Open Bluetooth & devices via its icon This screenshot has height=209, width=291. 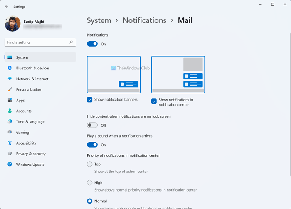pos(10,68)
